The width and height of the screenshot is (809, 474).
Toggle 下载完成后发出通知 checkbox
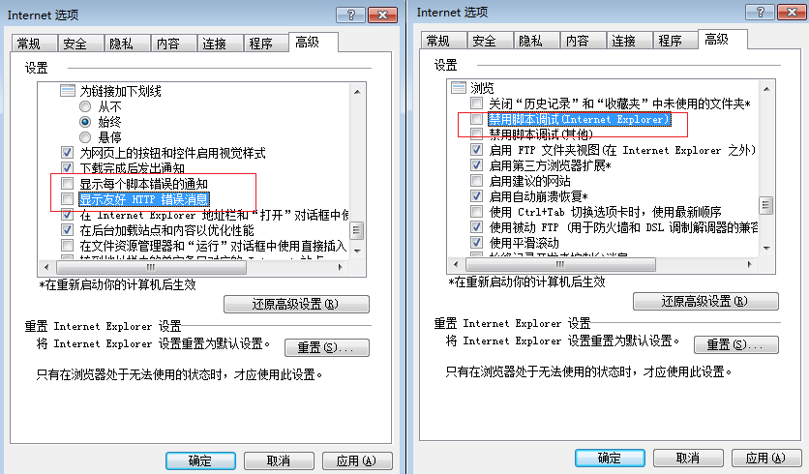coord(67,167)
